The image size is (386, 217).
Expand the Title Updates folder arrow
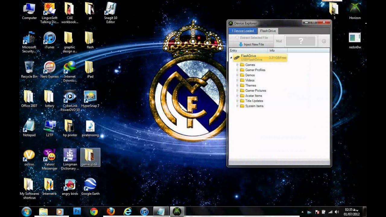[237, 101]
